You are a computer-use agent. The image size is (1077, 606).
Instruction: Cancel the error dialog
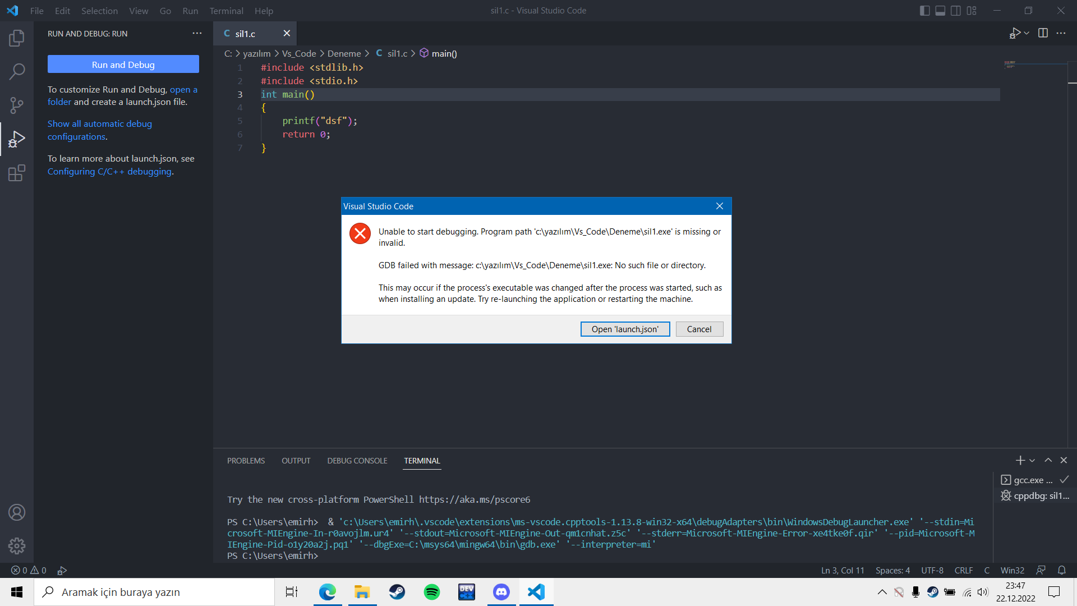click(x=699, y=329)
